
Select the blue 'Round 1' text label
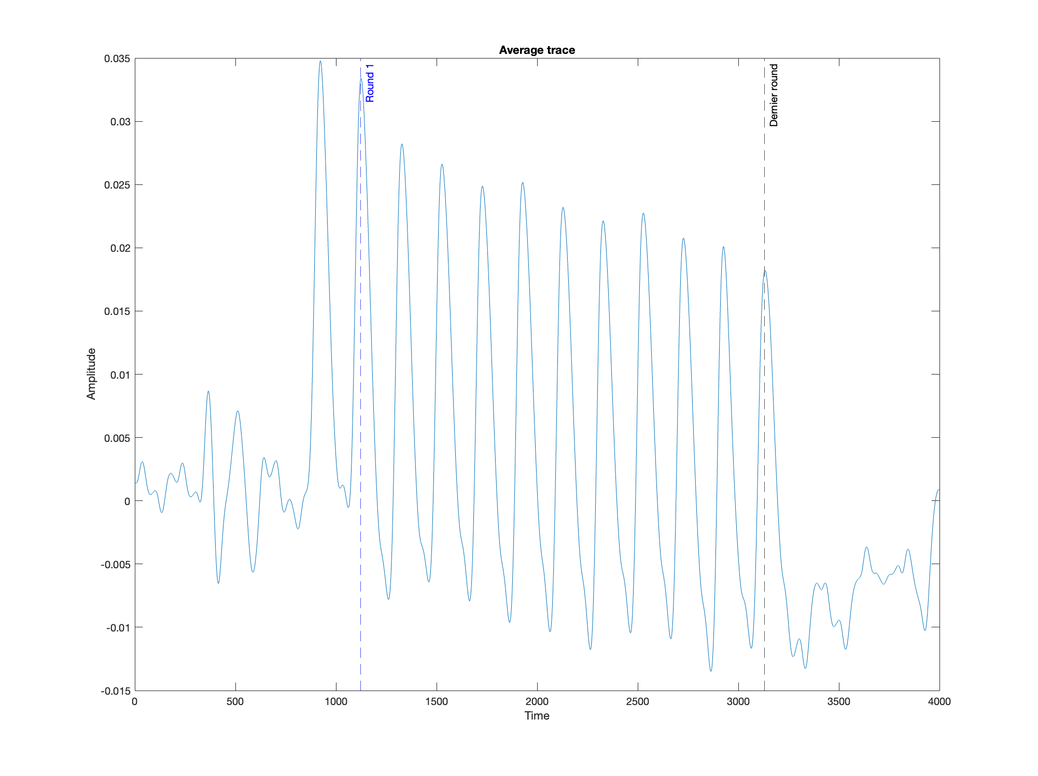tap(370, 83)
